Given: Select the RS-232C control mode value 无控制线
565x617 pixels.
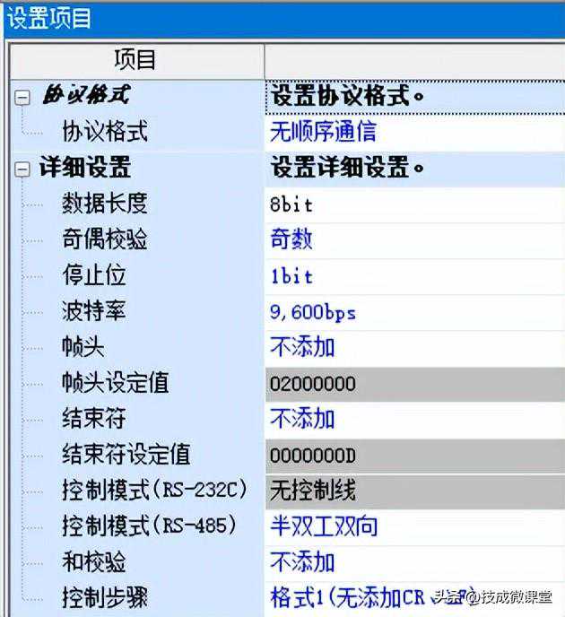Looking at the screenshot, I should coord(312,491).
